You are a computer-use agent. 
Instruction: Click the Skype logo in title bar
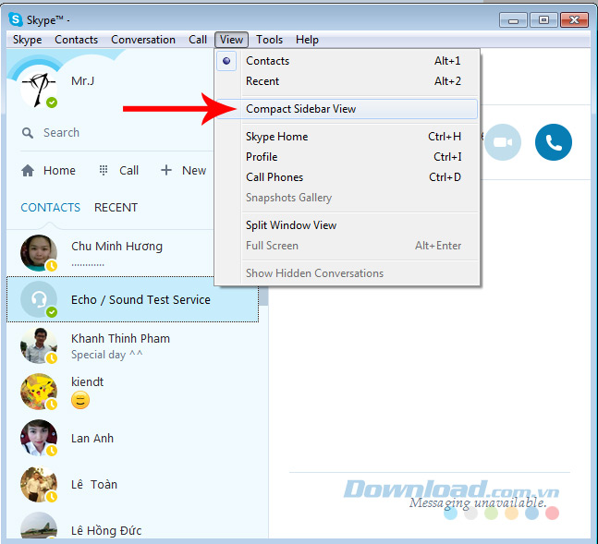point(16,19)
